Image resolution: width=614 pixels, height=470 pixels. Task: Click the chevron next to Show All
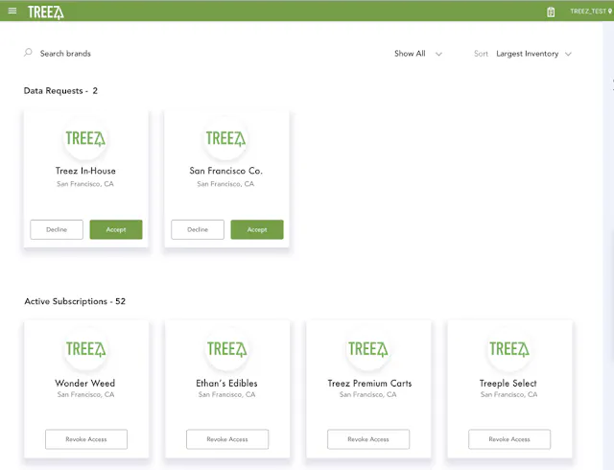(x=438, y=54)
